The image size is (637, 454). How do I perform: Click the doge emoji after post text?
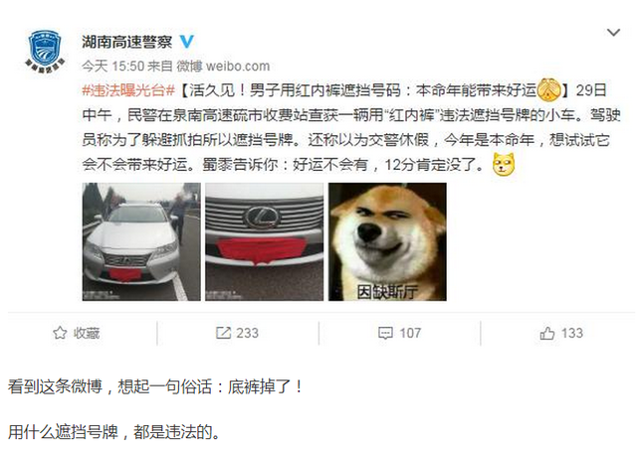coord(504,164)
